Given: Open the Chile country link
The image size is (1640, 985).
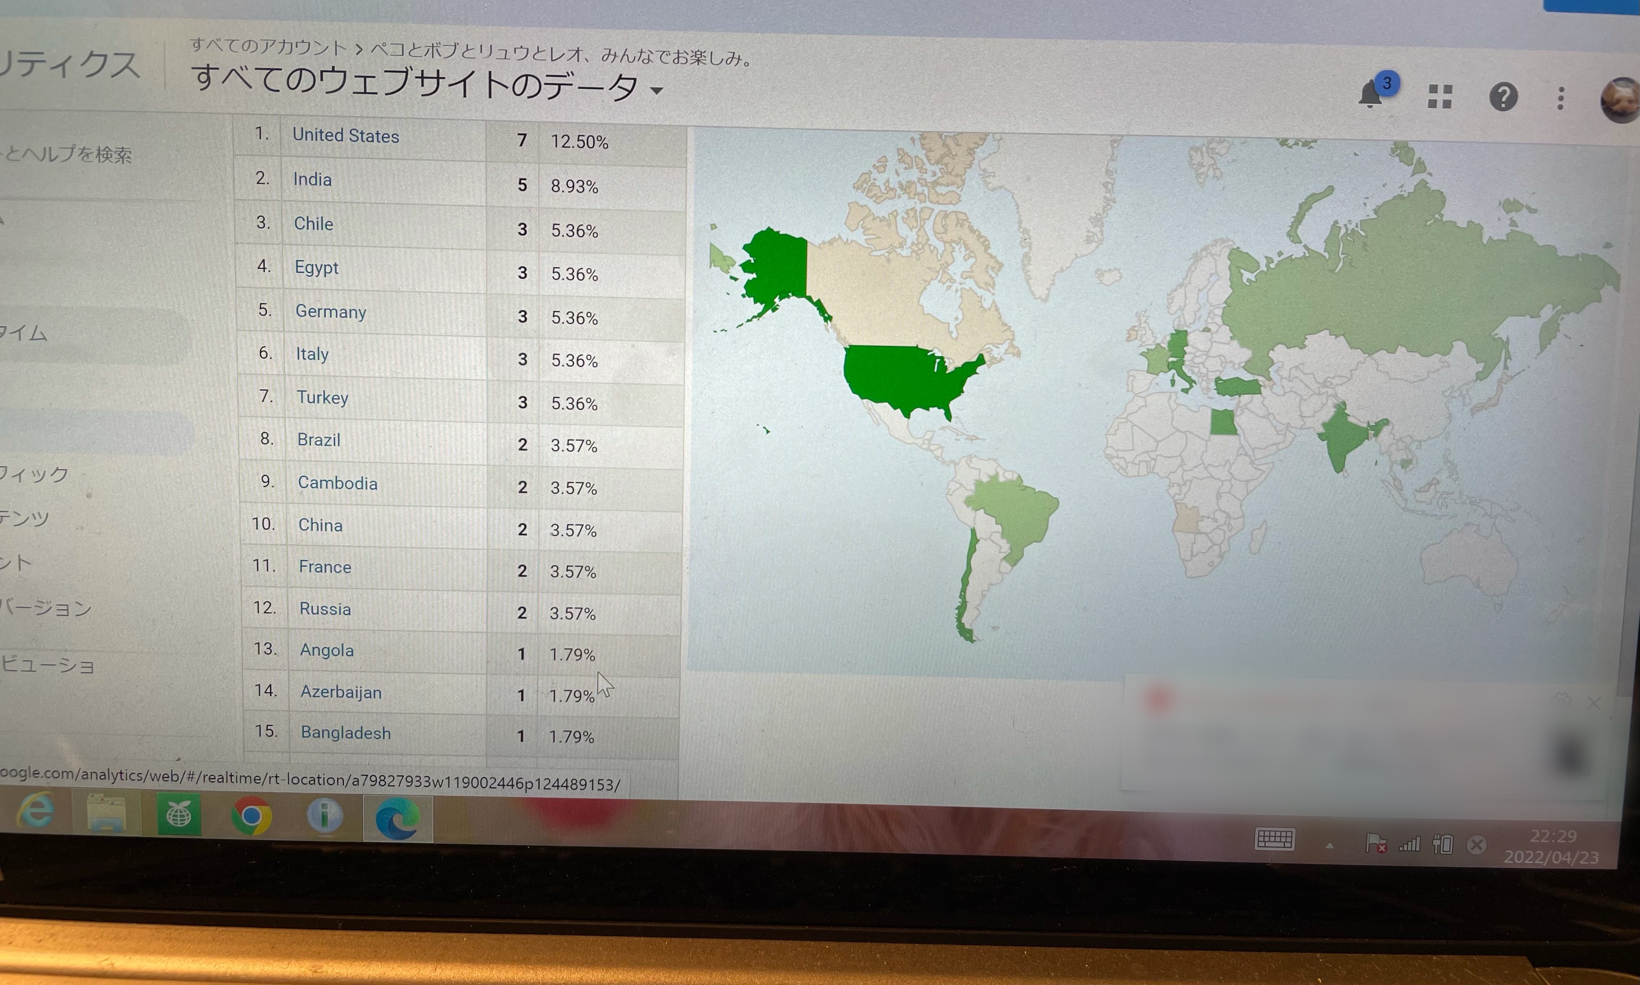Looking at the screenshot, I should click(x=314, y=224).
